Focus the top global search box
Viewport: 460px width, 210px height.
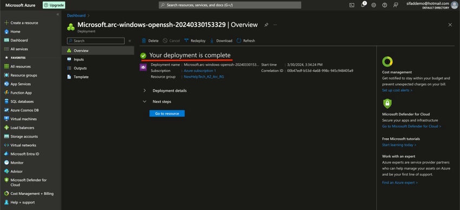[x=229, y=5]
